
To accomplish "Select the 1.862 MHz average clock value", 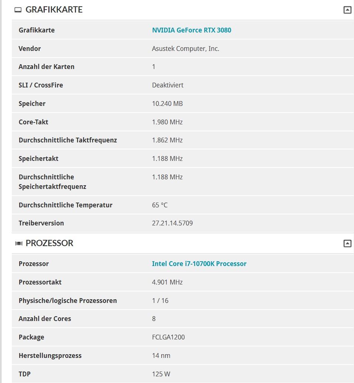I will 167,140.
